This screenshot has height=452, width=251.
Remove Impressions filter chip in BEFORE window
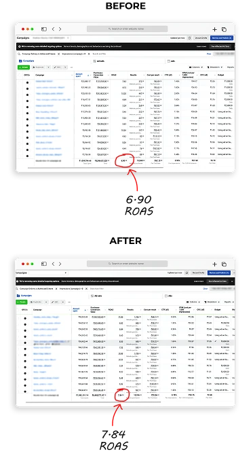(x=89, y=54)
